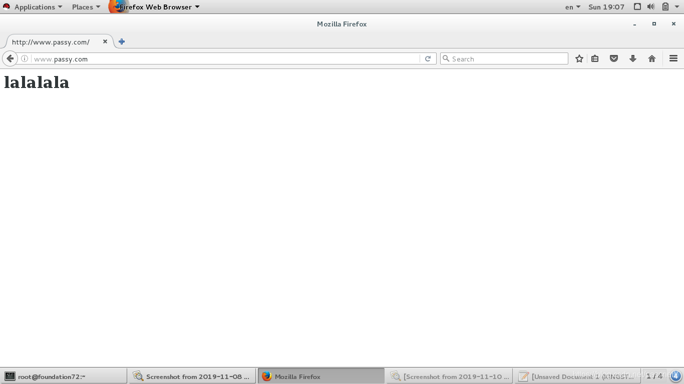684x384 pixels.
Task: Expand the system menu arrow
Action: coord(676,7)
